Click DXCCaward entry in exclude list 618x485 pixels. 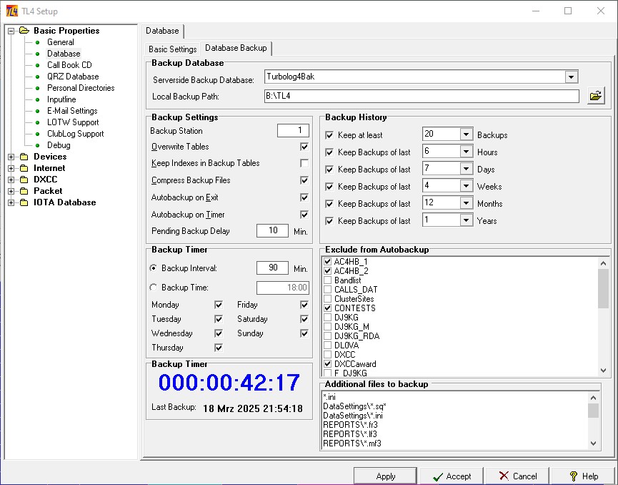point(355,364)
